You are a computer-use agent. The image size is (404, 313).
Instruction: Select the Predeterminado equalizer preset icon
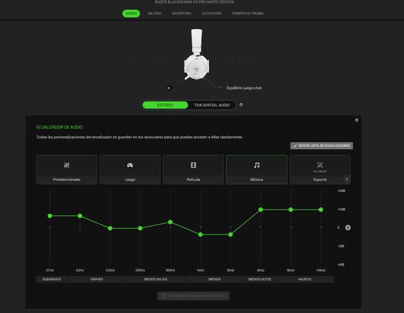[x=66, y=165]
